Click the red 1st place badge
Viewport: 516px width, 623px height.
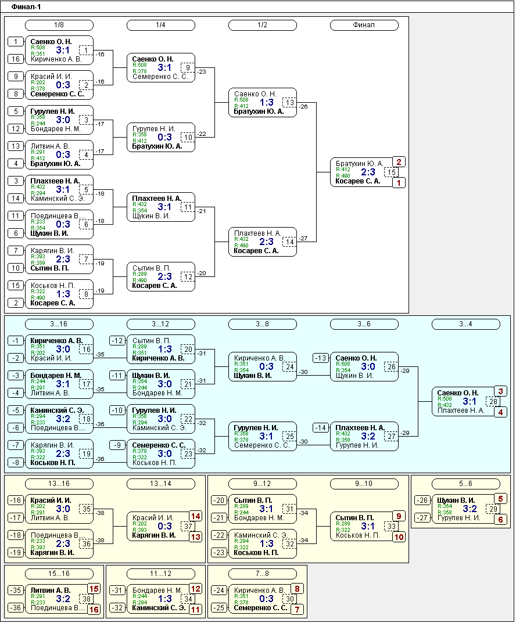[399, 183]
